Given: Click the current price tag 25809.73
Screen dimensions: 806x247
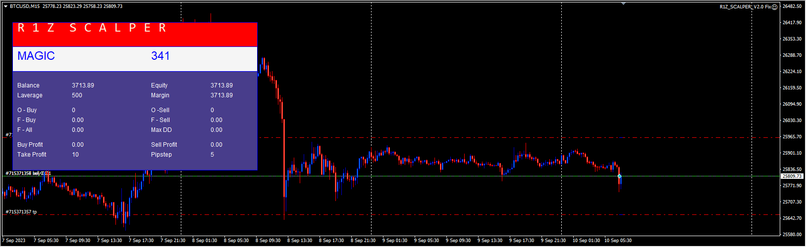Looking at the screenshot, I should (792, 176).
